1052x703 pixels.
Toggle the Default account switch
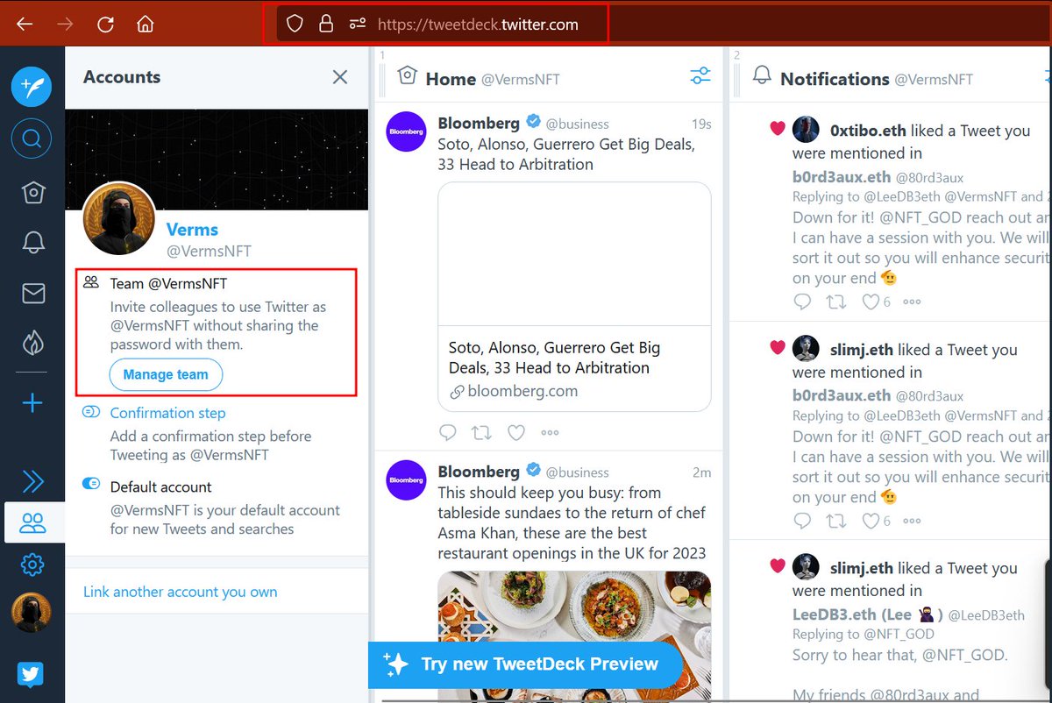pyautogui.click(x=91, y=484)
